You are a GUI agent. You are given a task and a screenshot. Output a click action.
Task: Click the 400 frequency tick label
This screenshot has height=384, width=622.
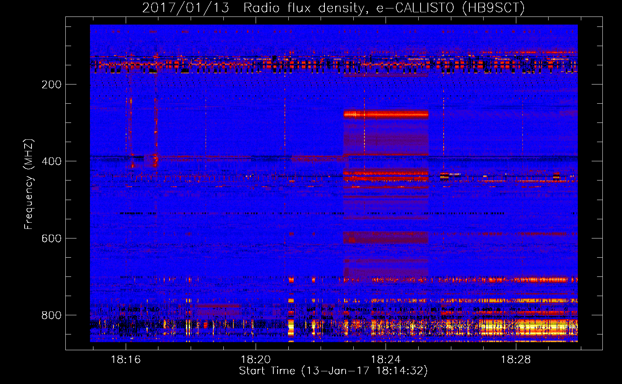click(x=52, y=161)
